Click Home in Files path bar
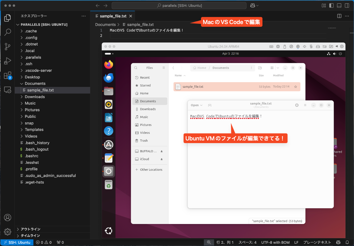The image size is (354, 246). tap(200, 68)
